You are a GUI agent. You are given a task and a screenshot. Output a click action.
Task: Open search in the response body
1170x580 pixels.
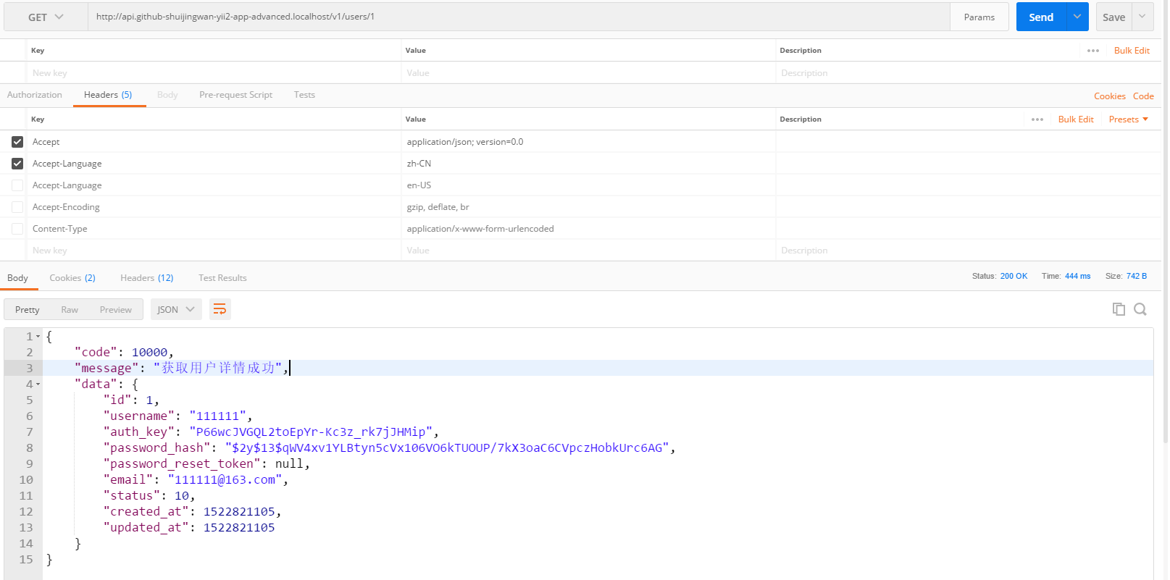point(1140,309)
